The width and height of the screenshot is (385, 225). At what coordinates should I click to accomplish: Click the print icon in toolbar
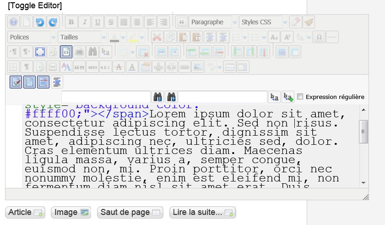pyautogui.click(x=80, y=52)
